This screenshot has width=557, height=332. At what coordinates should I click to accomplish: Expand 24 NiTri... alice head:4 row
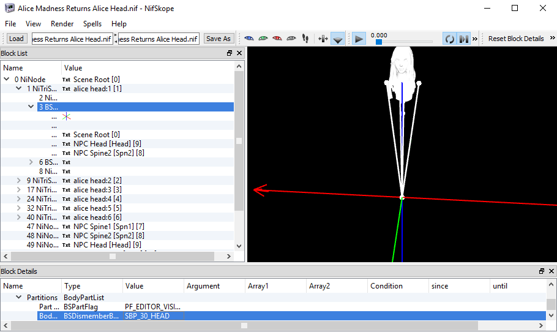click(x=19, y=198)
